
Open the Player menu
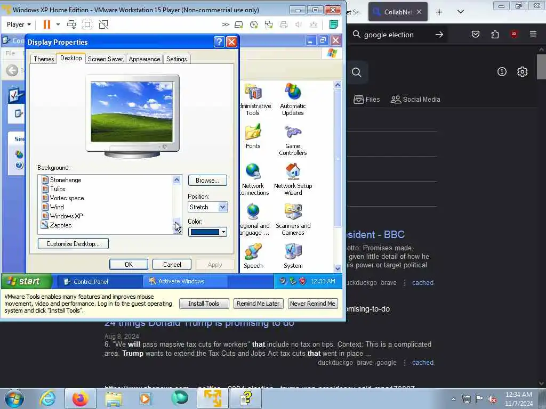[19, 24]
